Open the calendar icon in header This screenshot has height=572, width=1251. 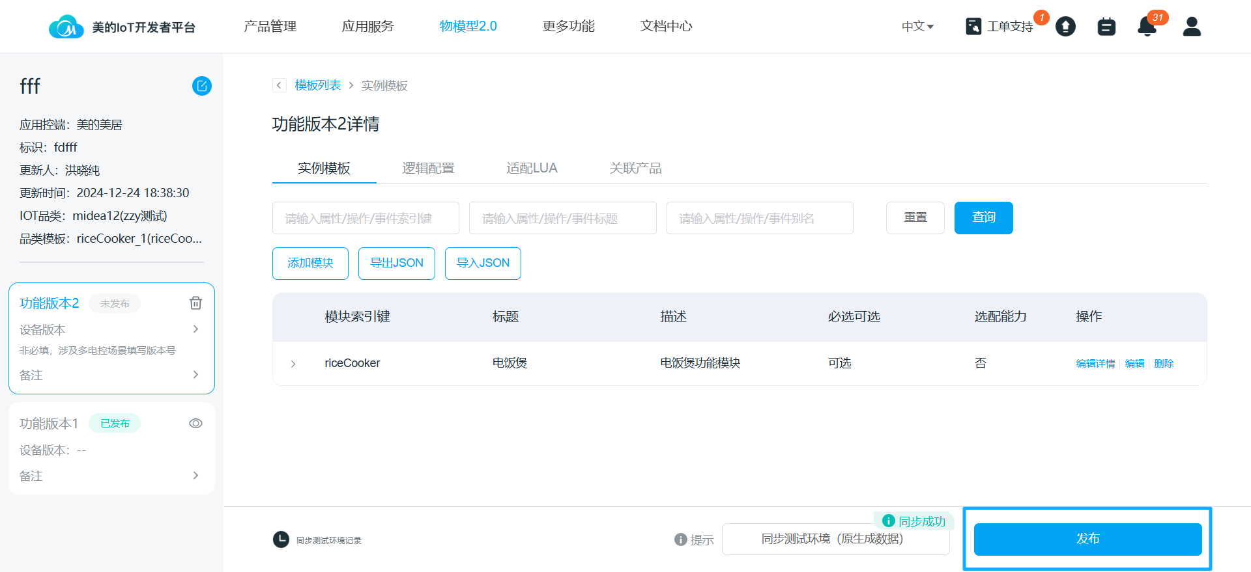1106,27
